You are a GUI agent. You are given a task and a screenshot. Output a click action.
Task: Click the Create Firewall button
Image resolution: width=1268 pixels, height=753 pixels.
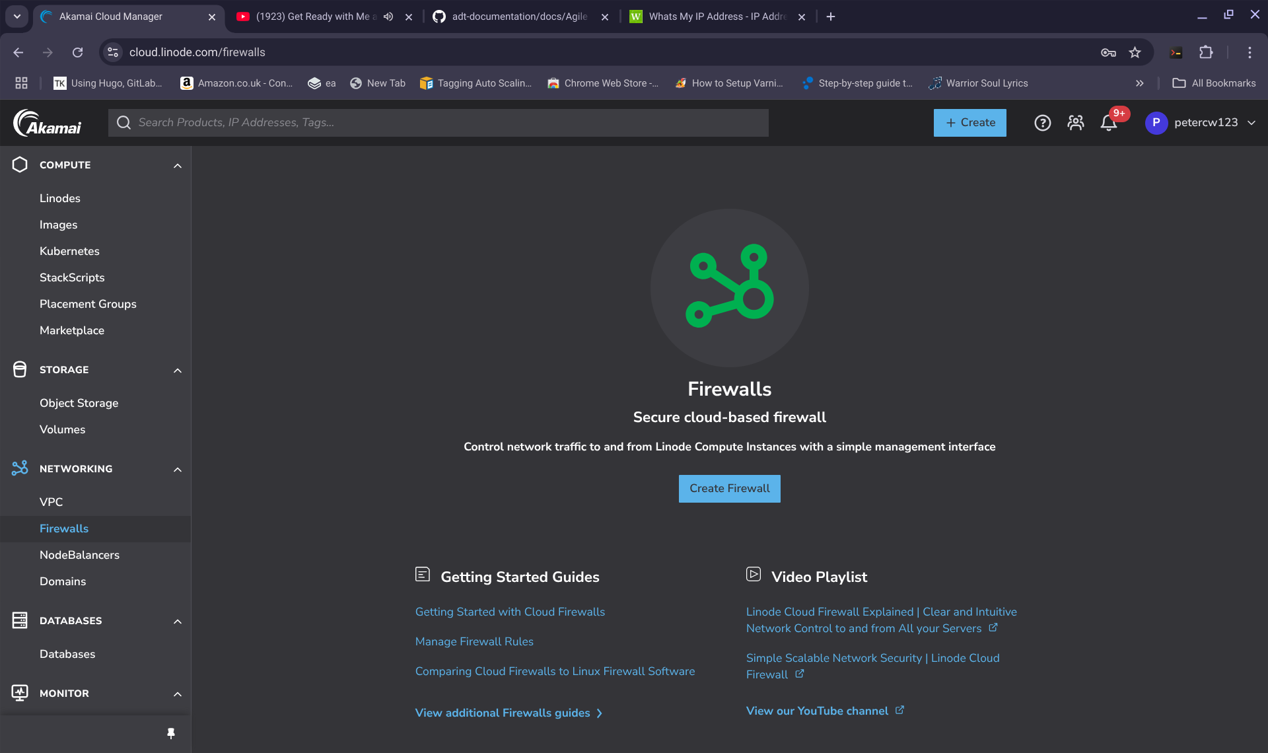[729, 488]
